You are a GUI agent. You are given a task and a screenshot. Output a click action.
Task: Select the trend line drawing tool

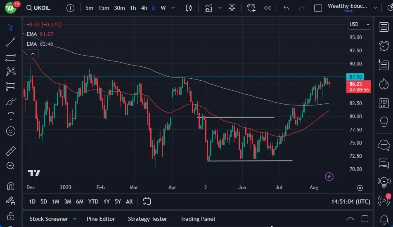[x=11, y=42]
